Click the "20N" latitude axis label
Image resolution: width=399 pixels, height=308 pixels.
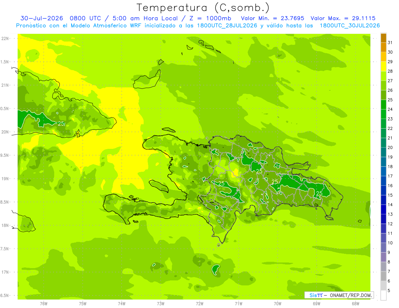click(5, 132)
